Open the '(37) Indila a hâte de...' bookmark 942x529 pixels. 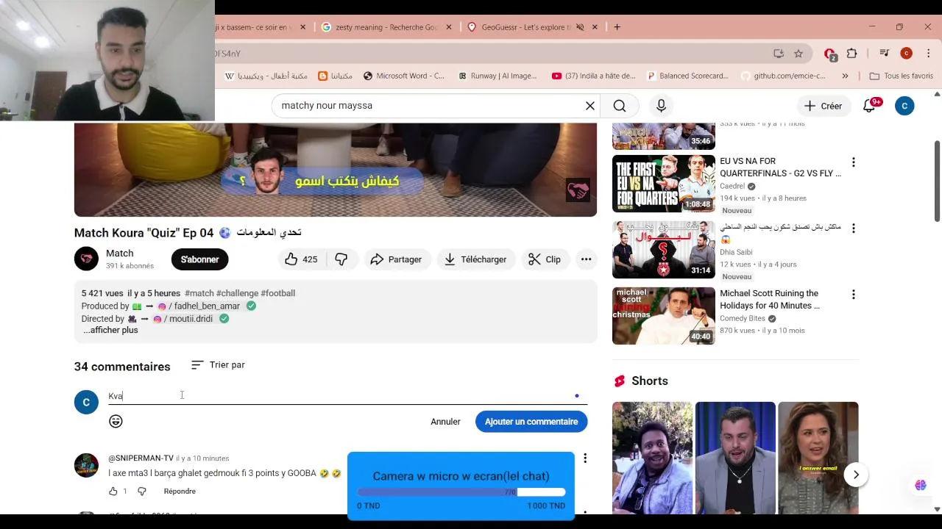pos(593,76)
